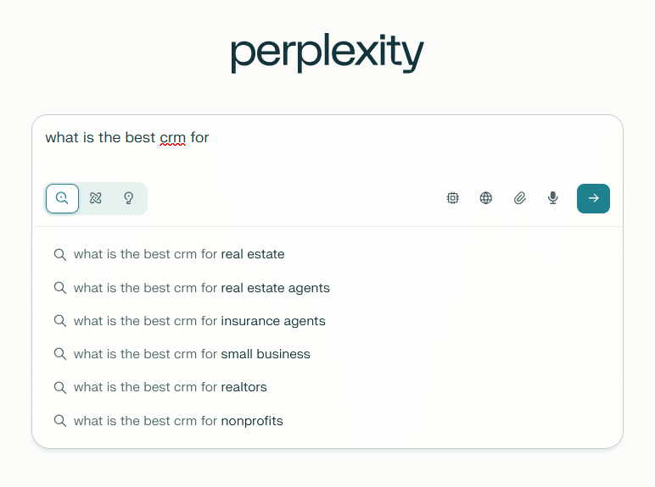Screen dimensions: 655x487
Task: Click magnifier icon beside "small business" suggestion
Action: 60,354
